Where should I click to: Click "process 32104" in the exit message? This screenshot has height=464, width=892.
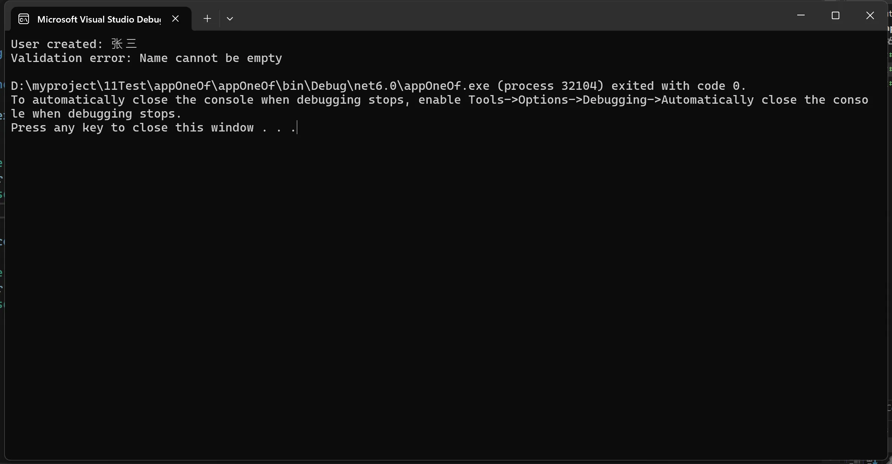(550, 86)
